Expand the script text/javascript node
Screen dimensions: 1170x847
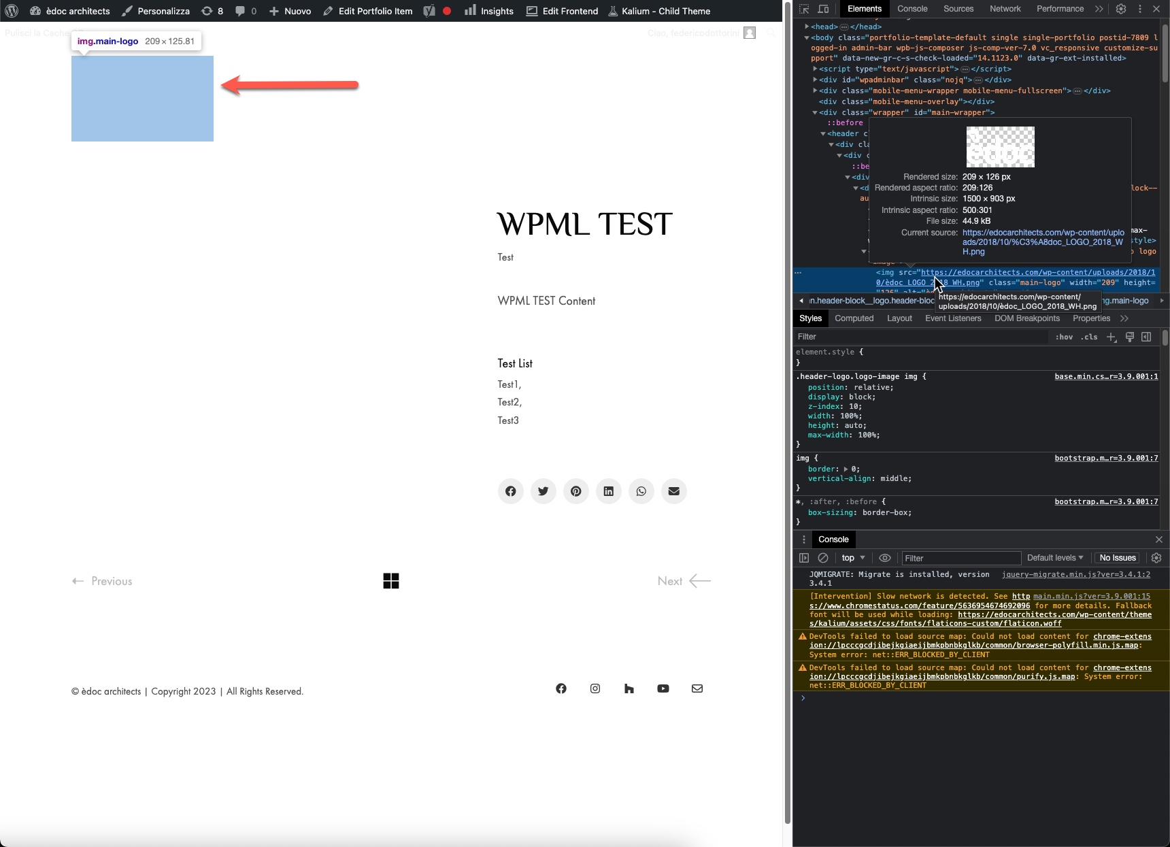pyautogui.click(x=815, y=69)
